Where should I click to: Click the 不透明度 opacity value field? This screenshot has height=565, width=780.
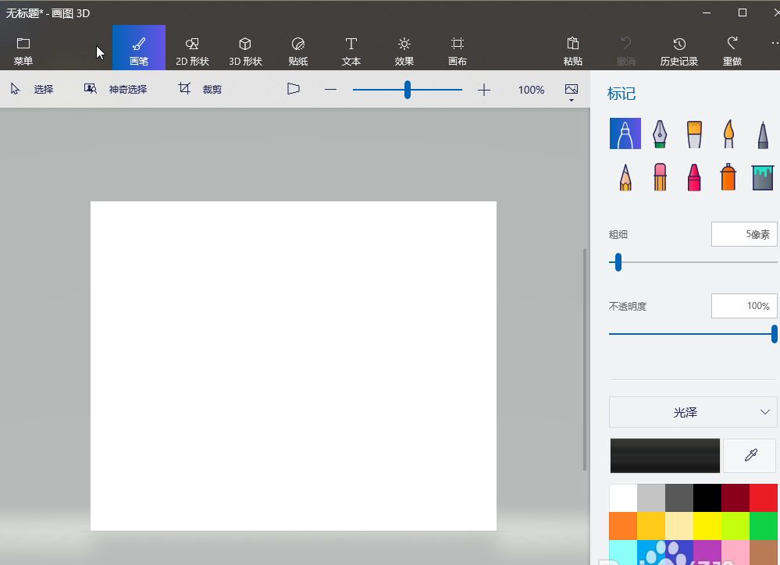coord(744,306)
